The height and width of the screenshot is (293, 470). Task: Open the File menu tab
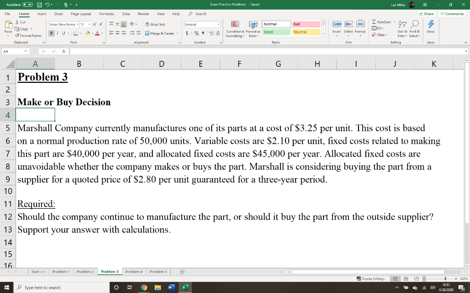coord(7,14)
